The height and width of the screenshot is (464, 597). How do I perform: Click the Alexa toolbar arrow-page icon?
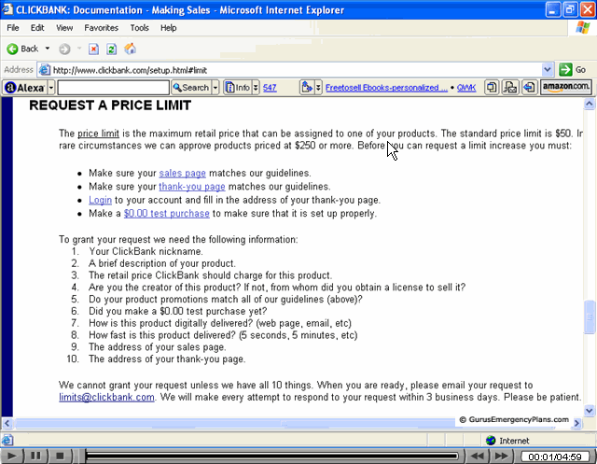pyautogui.click(x=529, y=88)
